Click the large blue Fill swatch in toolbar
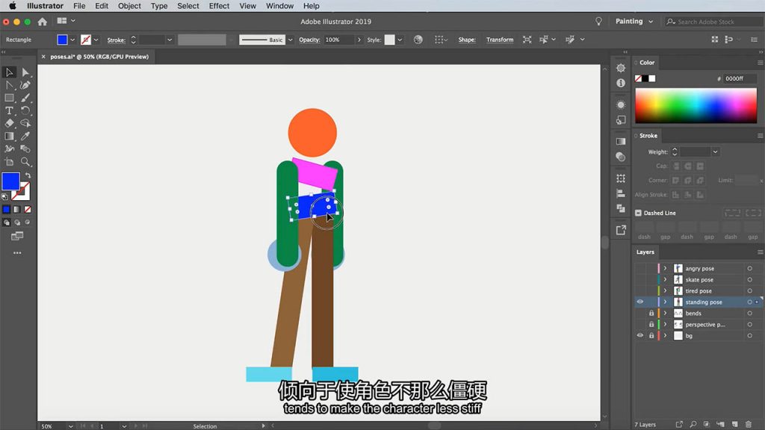Screen dimensions: 765x430 (10, 181)
